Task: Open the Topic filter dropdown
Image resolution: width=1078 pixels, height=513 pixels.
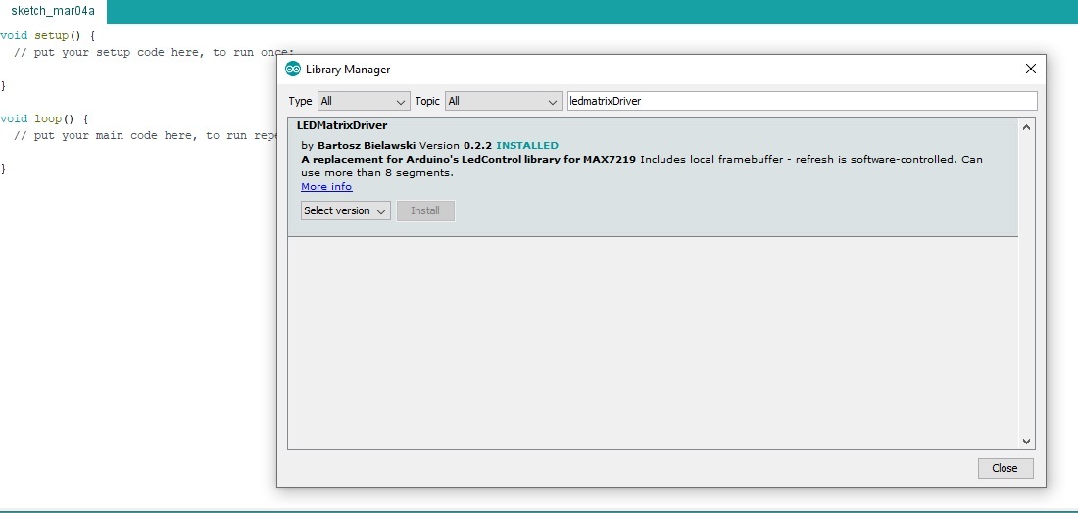Action: 504,101
